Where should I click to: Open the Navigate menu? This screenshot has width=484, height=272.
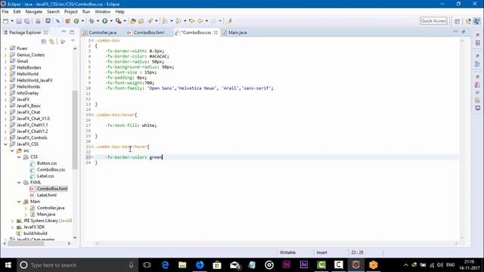(x=33, y=11)
